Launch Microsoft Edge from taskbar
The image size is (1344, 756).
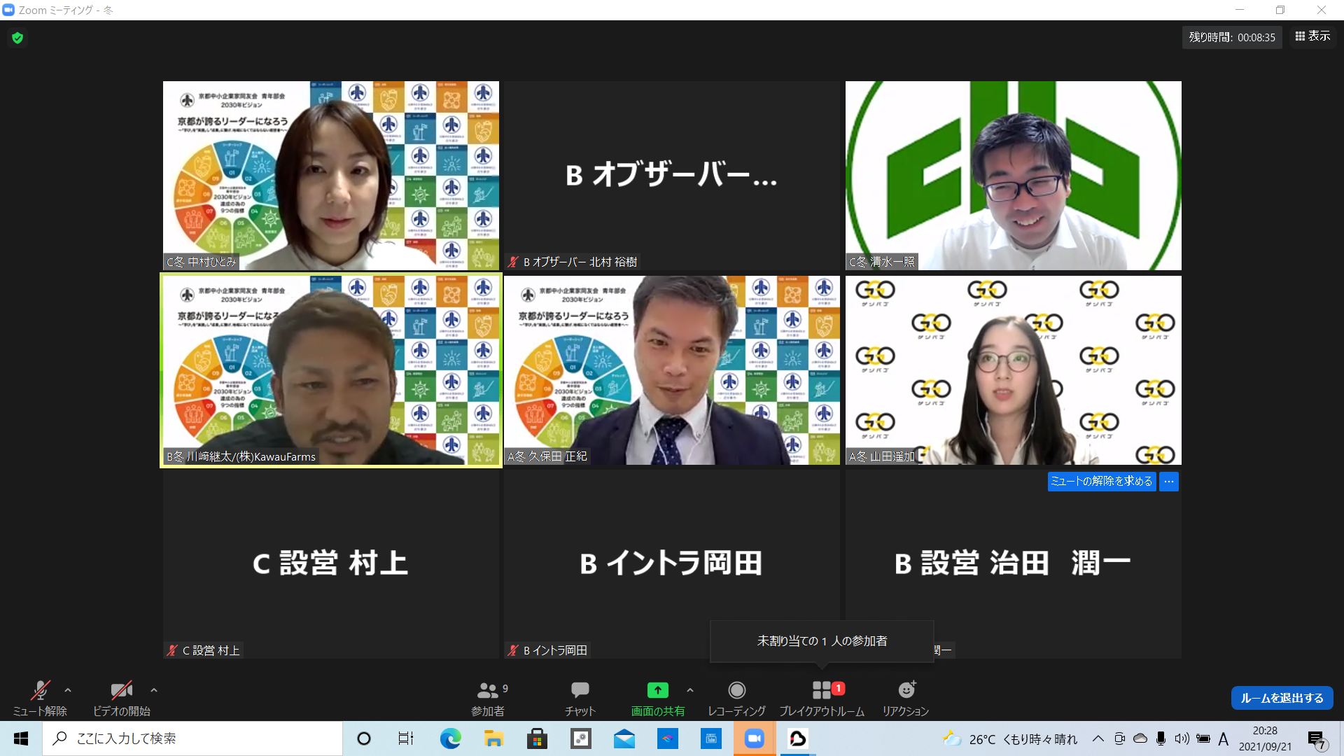coord(450,738)
